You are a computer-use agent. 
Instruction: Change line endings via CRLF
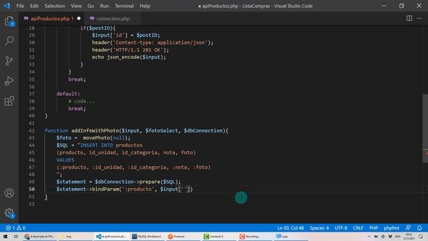point(358,228)
